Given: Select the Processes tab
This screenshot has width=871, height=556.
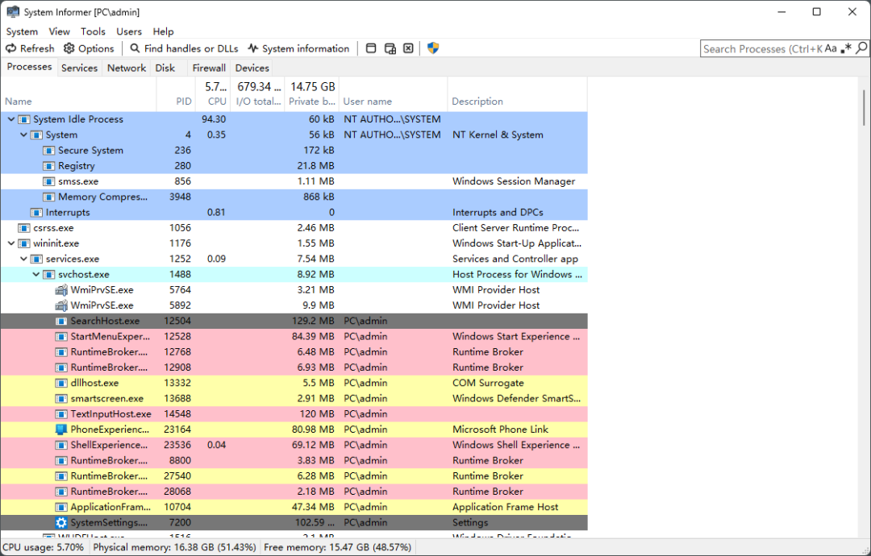Looking at the screenshot, I should (30, 67).
